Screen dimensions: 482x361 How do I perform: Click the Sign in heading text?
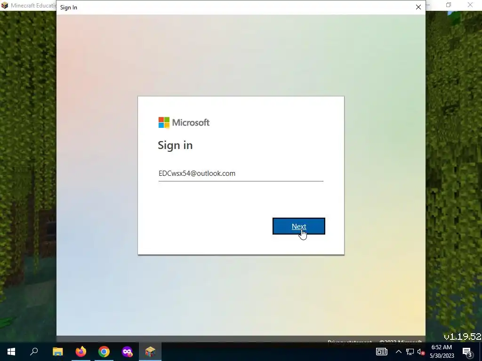pyautogui.click(x=175, y=145)
